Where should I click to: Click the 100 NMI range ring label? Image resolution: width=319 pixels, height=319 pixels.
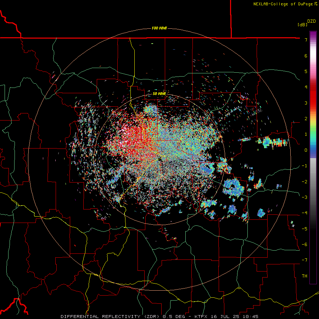coord(159,28)
